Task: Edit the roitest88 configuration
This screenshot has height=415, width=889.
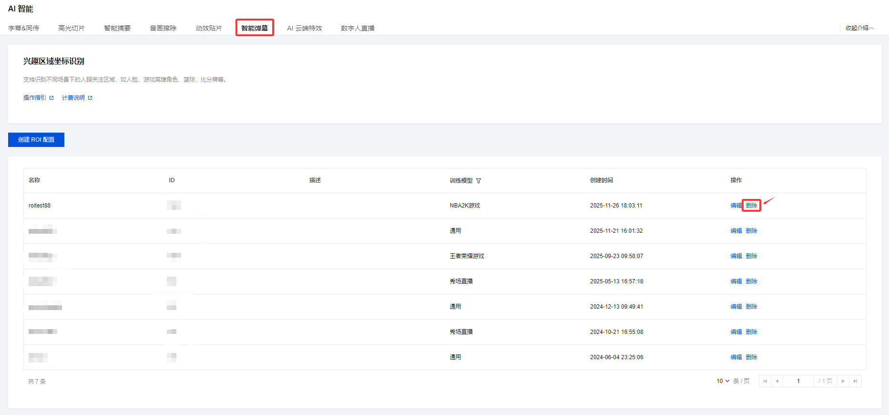Action: (x=736, y=206)
